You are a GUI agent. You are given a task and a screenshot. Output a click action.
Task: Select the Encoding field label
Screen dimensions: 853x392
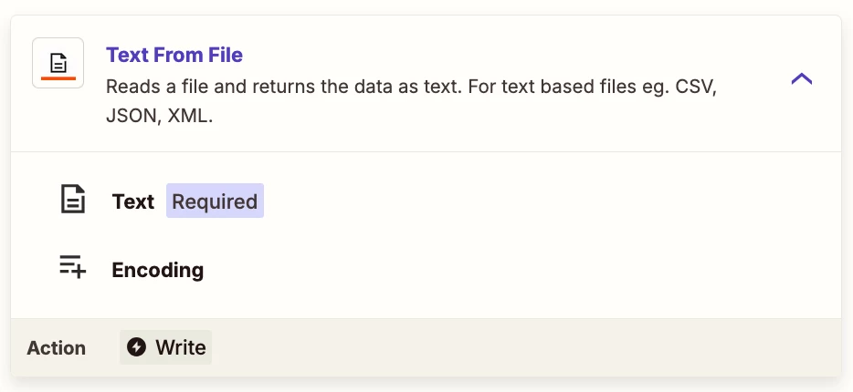coord(158,270)
